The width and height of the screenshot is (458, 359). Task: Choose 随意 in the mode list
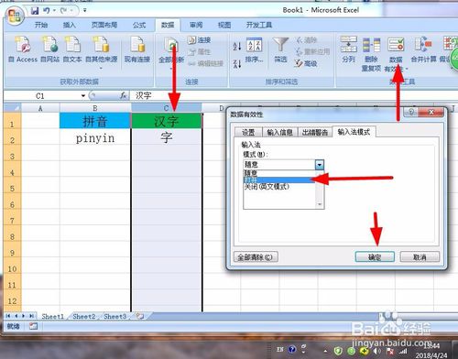click(x=279, y=173)
